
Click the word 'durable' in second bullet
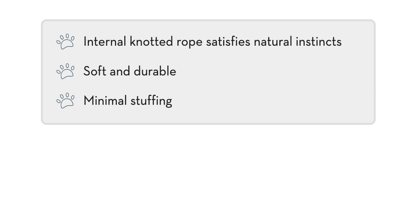(x=155, y=71)
